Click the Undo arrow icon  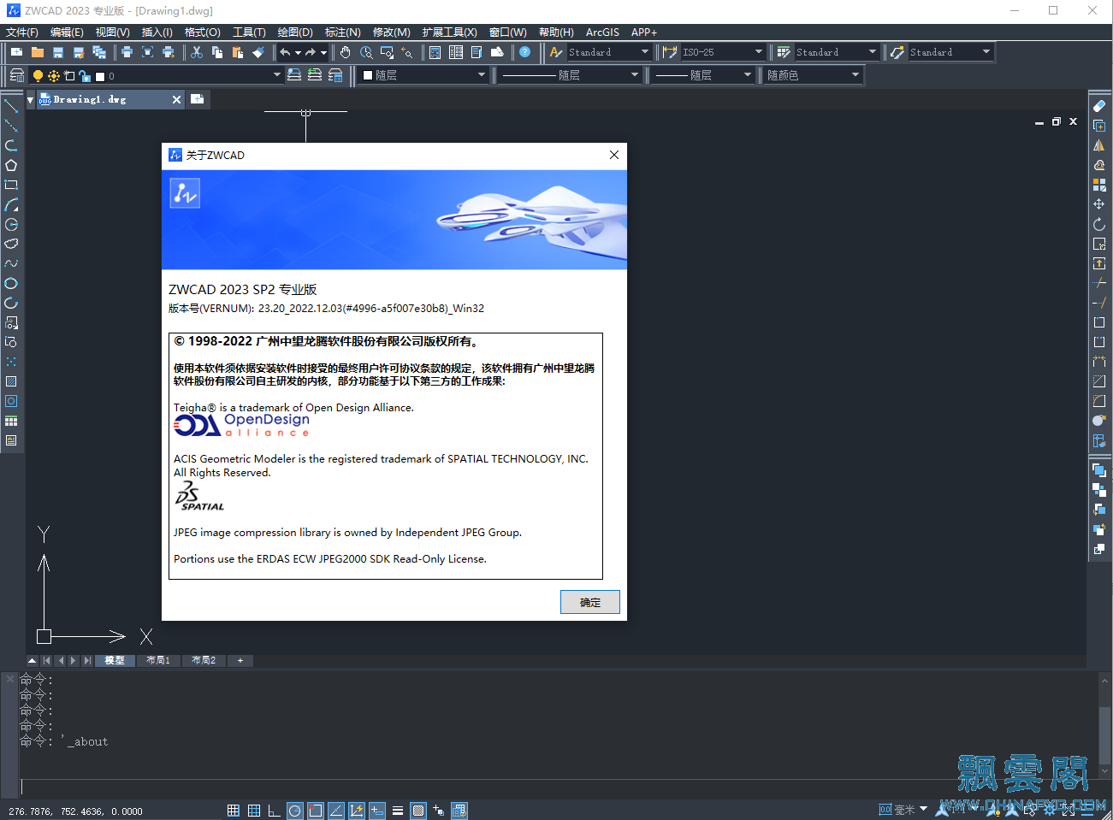(x=285, y=52)
